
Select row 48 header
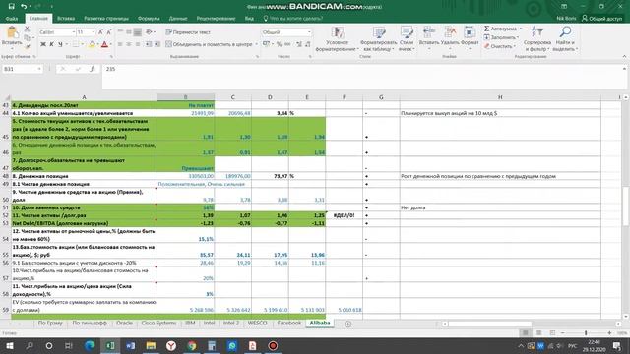click(5, 176)
